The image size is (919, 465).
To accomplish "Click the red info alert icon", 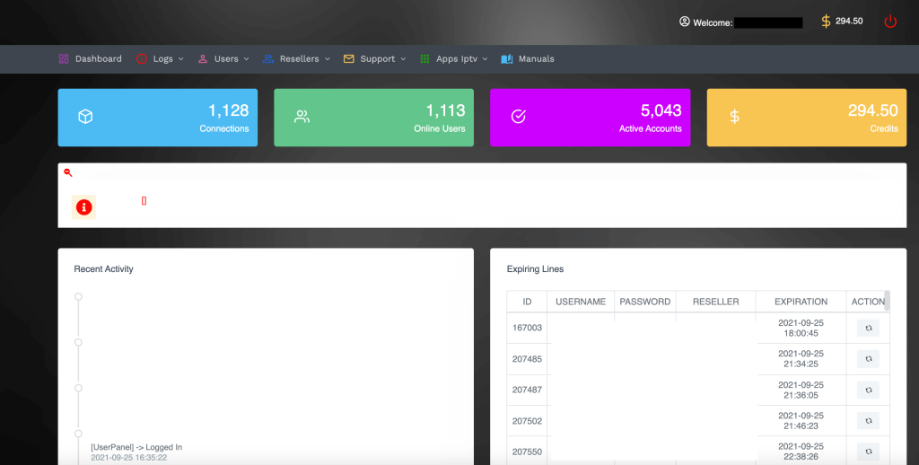I will coord(83,207).
